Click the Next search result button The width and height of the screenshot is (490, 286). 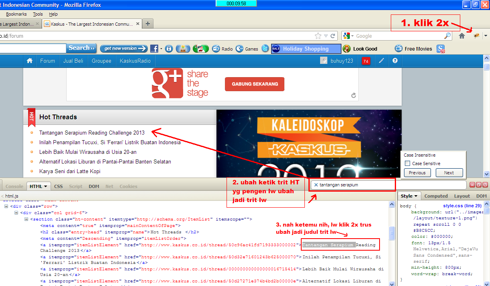(x=449, y=173)
